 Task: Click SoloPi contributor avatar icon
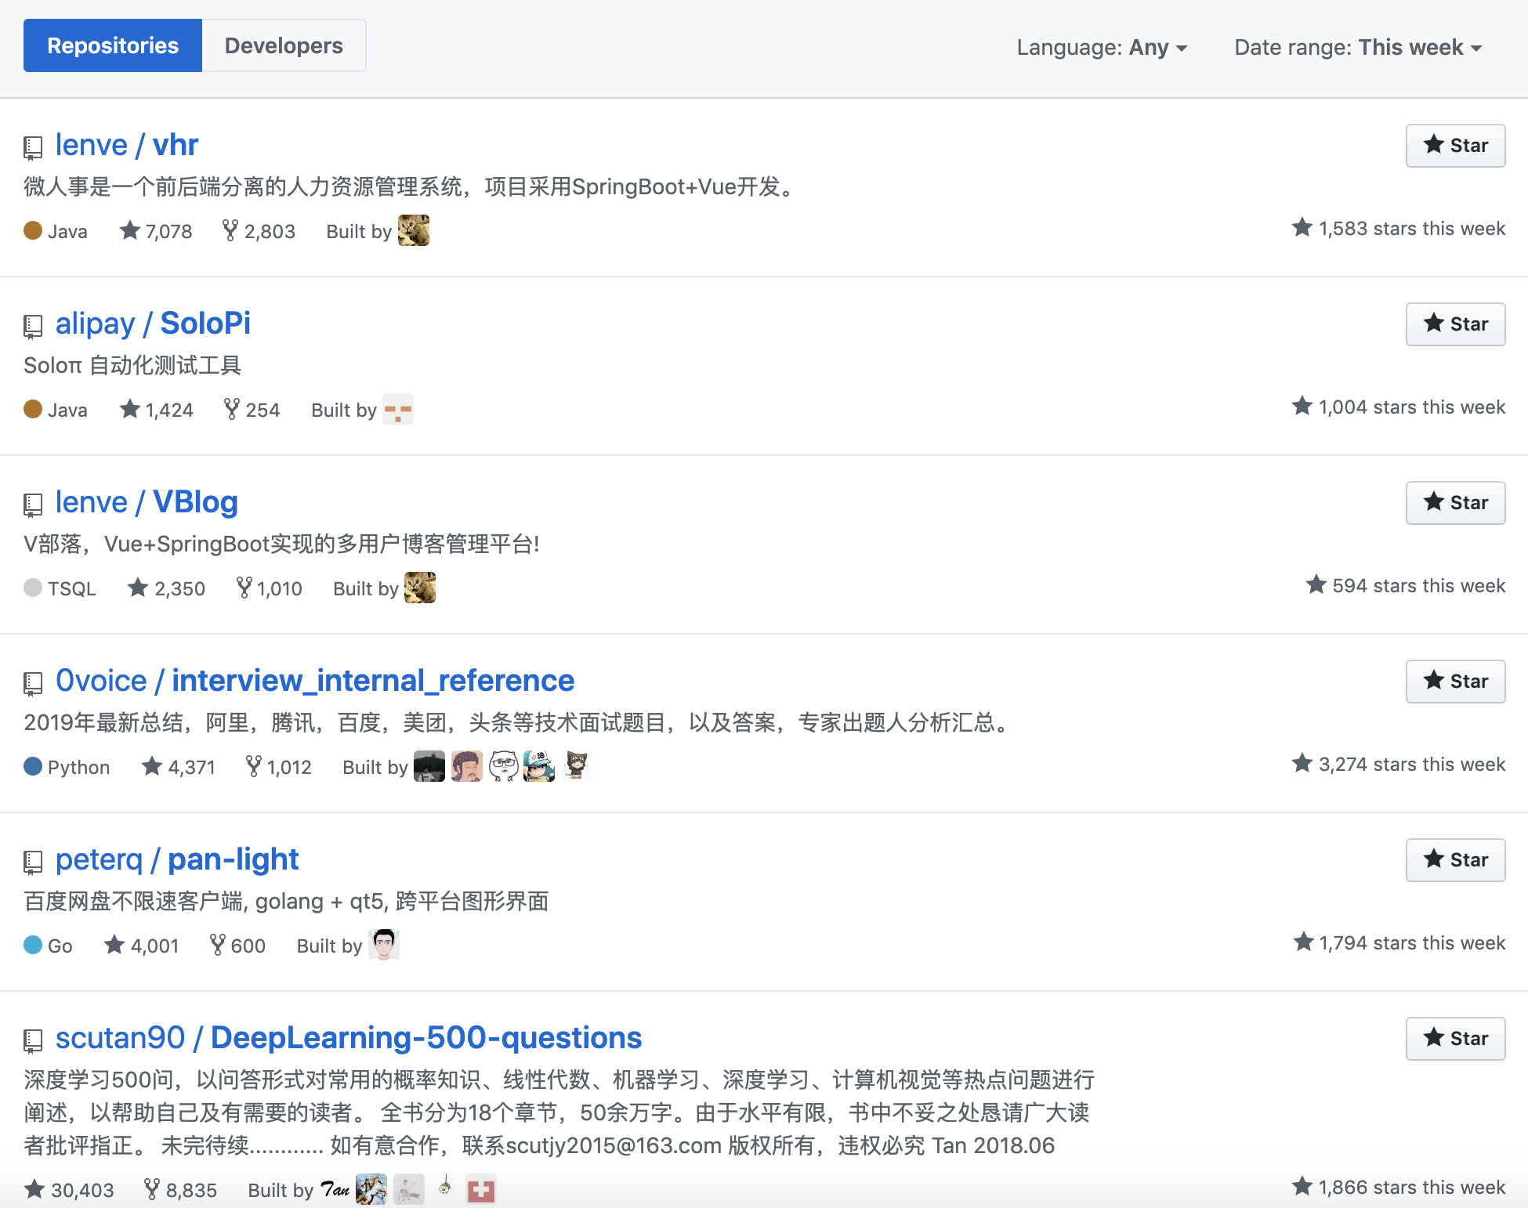point(398,410)
